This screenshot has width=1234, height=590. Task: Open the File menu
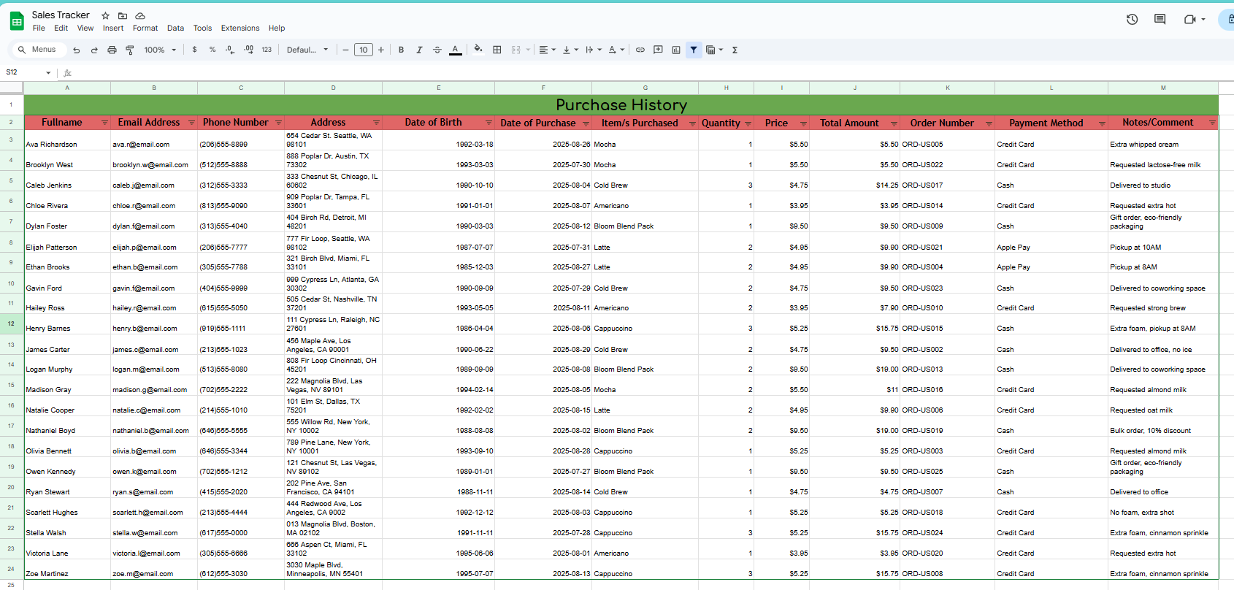coord(39,28)
